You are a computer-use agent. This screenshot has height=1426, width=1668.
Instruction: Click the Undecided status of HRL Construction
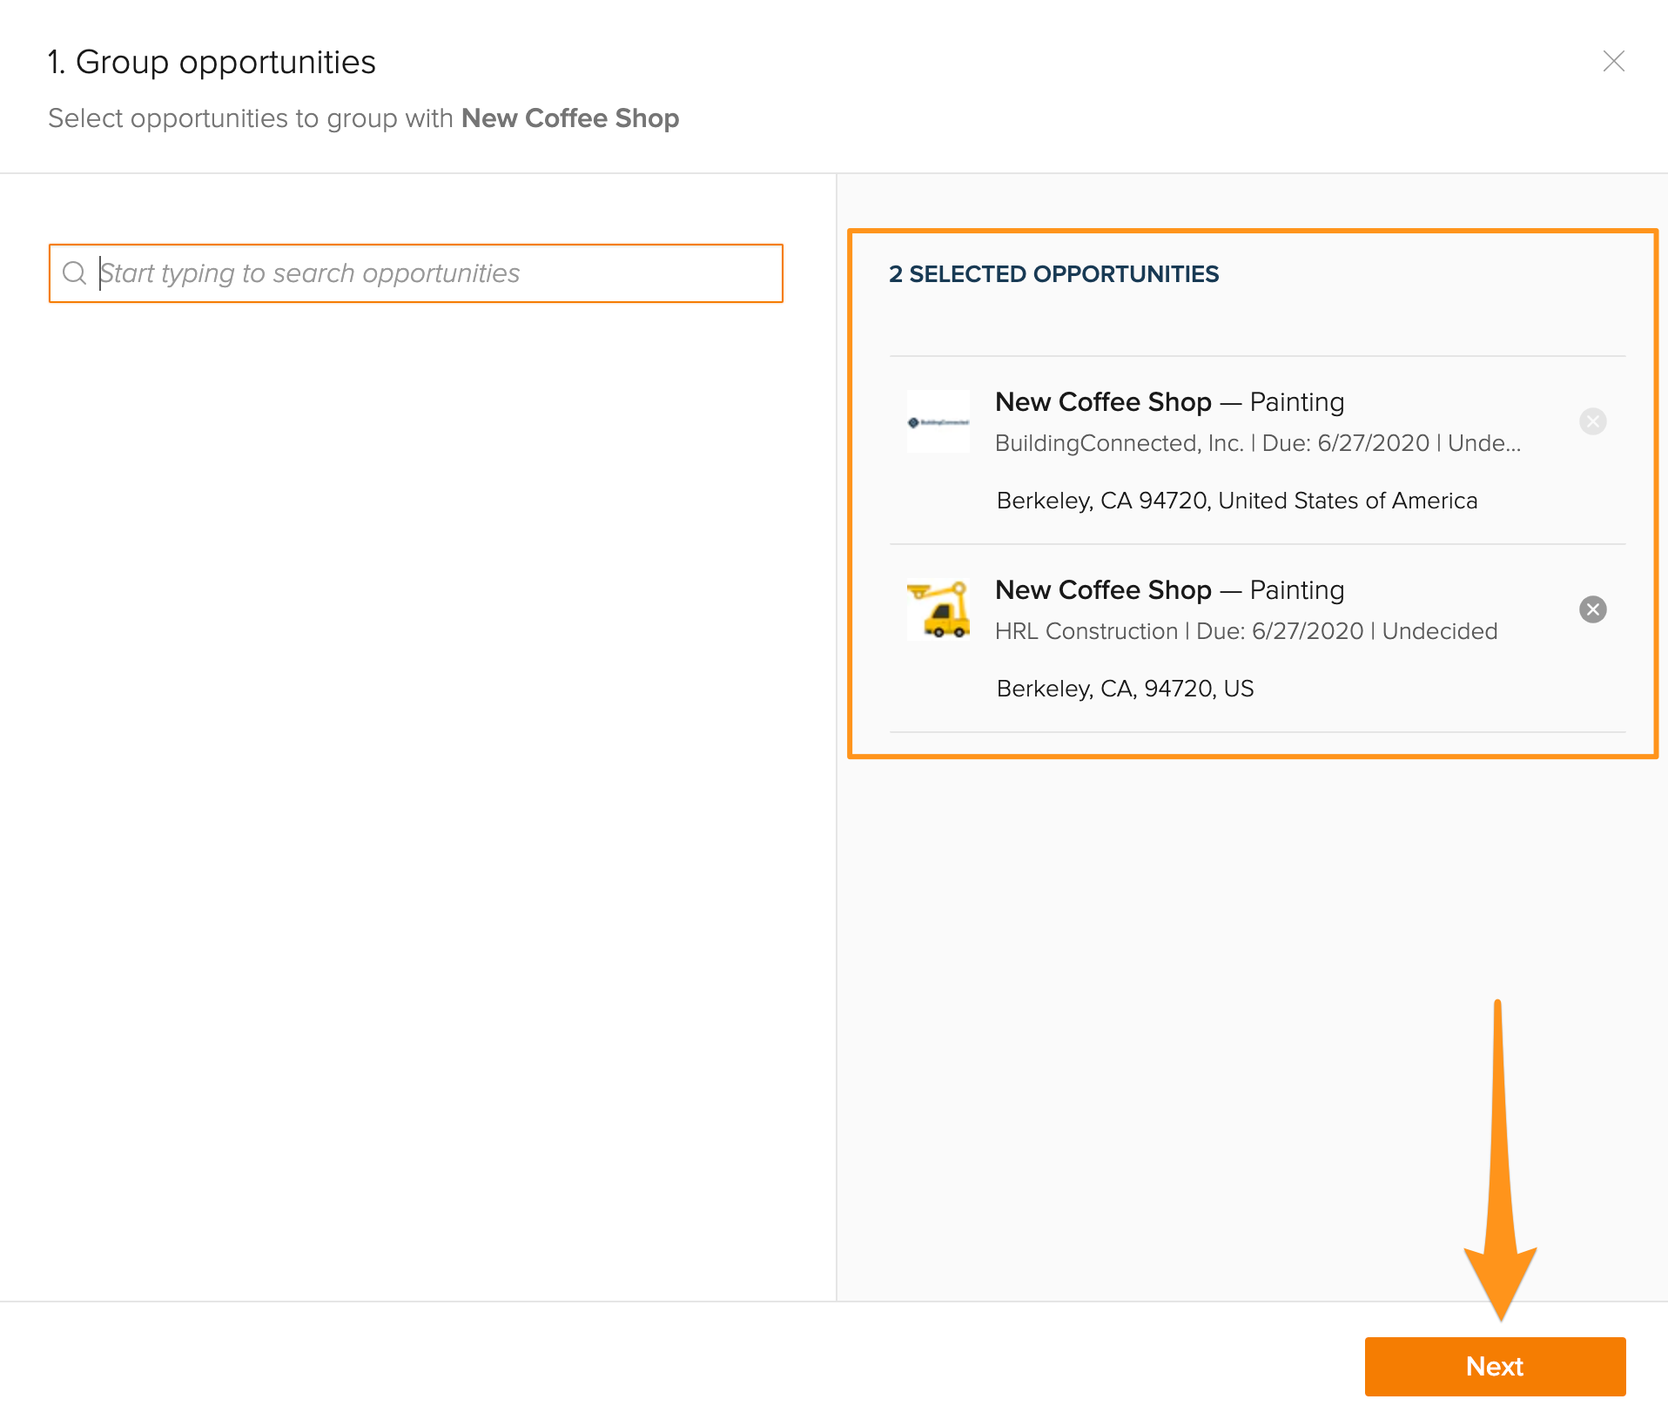click(1439, 631)
